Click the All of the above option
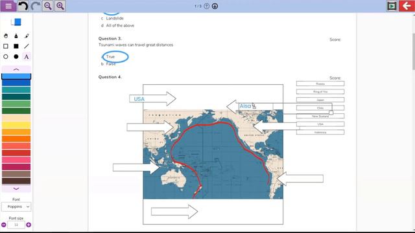The width and height of the screenshot is (415, 233). pyautogui.click(x=120, y=26)
